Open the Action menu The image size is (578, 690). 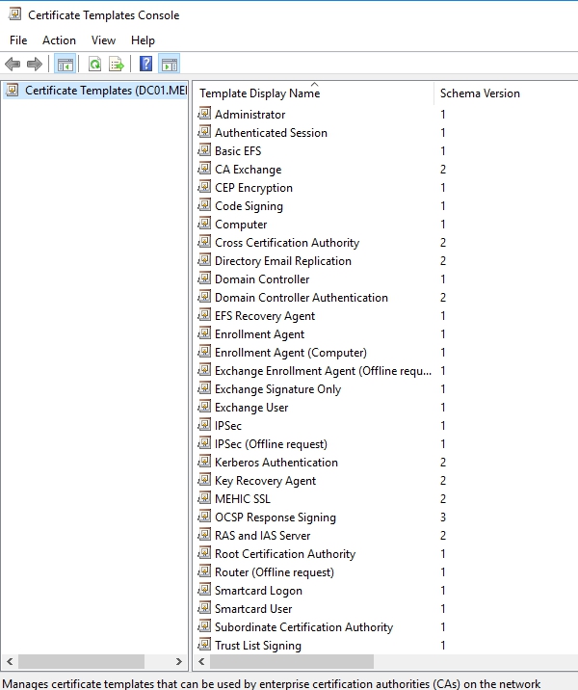tap(59, 40)
